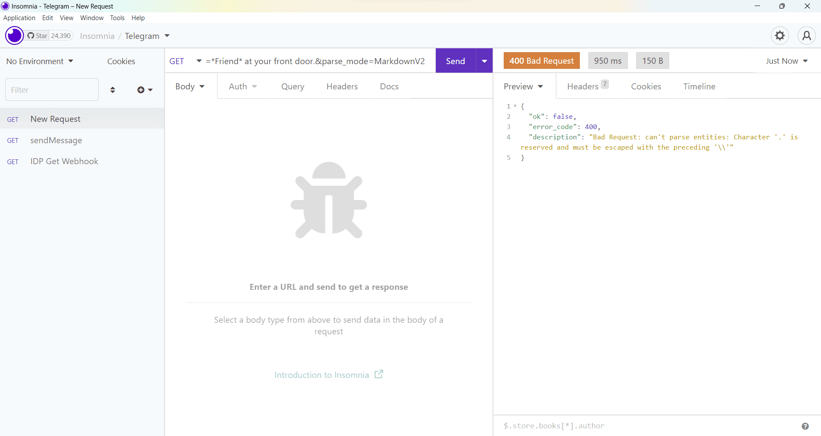Image resolution: width=821 pixels, height=436 pixels.
Task: Switch to the Query tab
Action: (292, 86)
